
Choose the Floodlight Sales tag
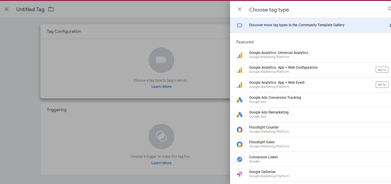pyautogui.click(x=262, y=144)
